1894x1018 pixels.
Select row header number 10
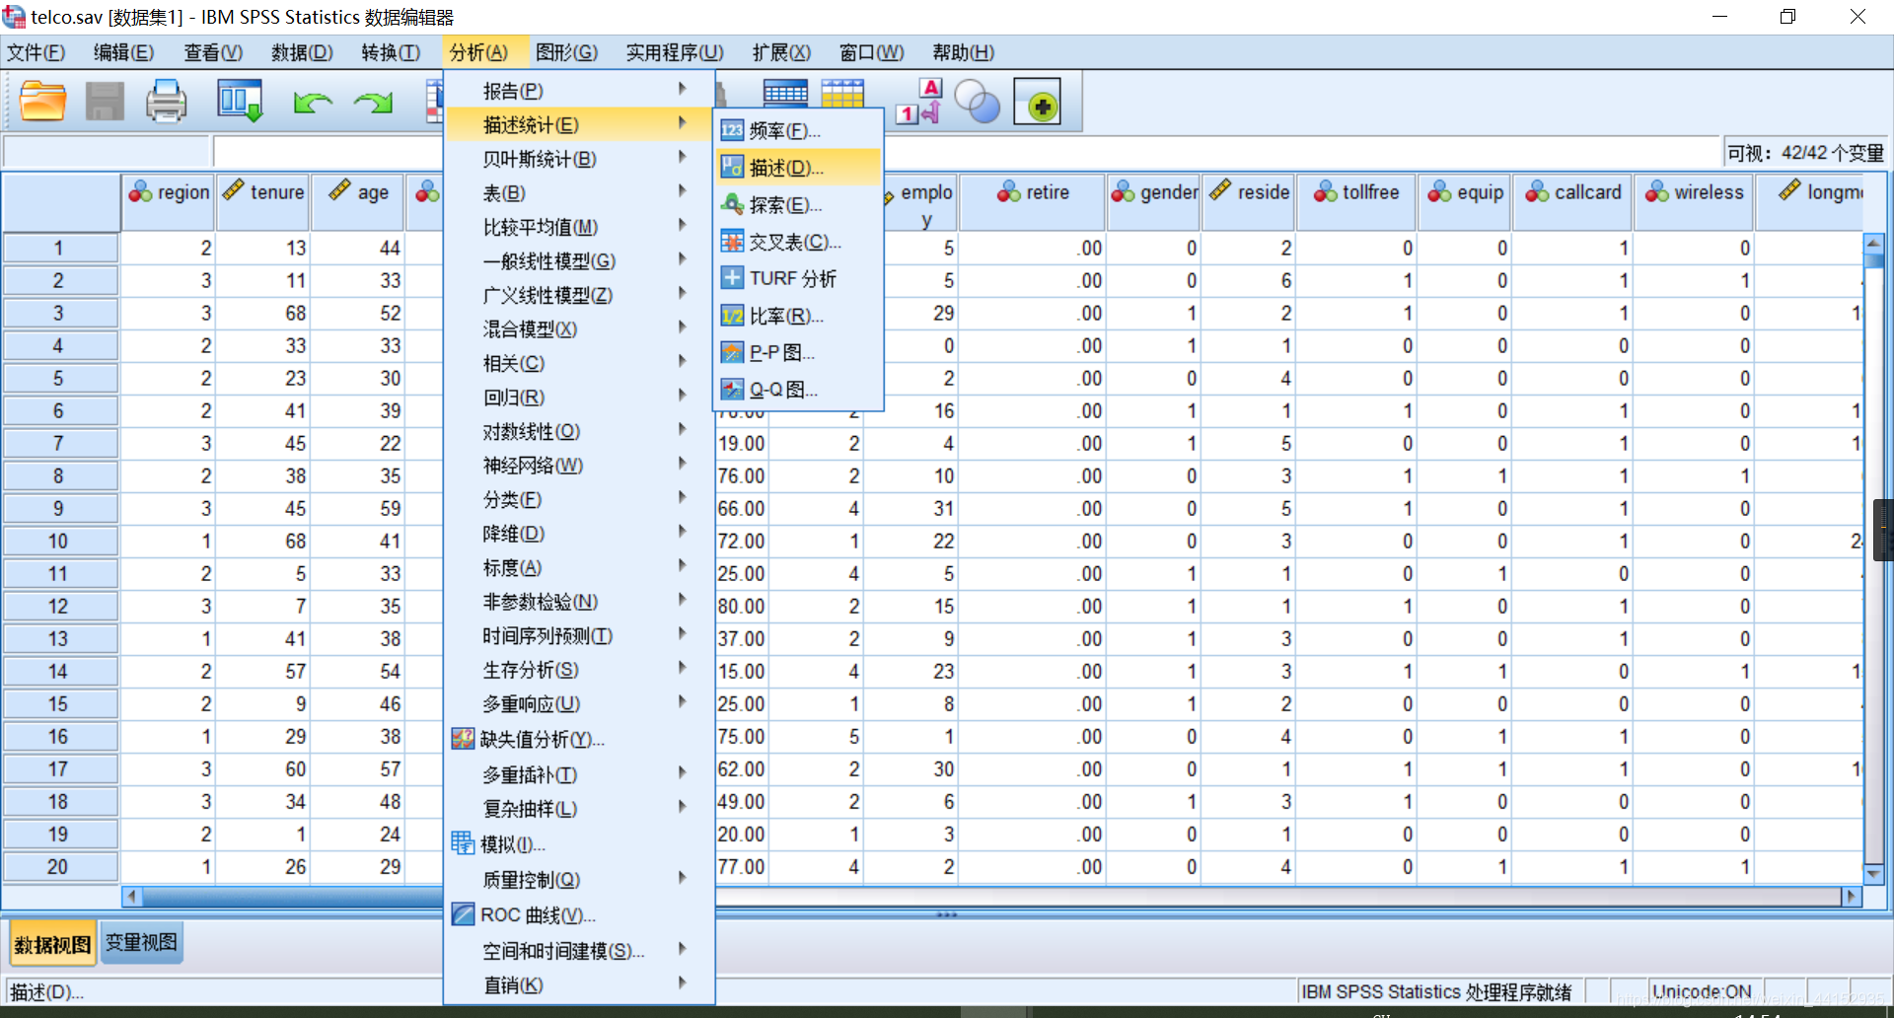59,542
